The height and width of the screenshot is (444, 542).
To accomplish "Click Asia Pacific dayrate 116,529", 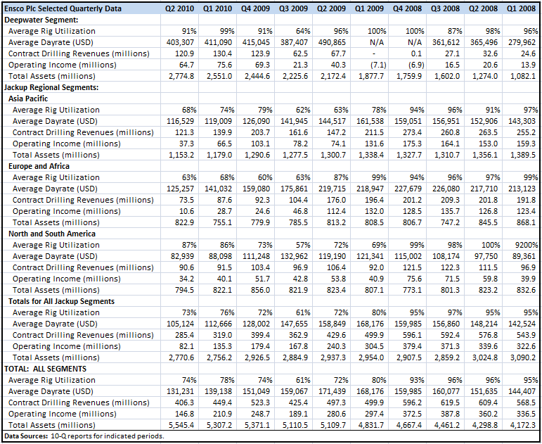I will [x=180, y=121].
